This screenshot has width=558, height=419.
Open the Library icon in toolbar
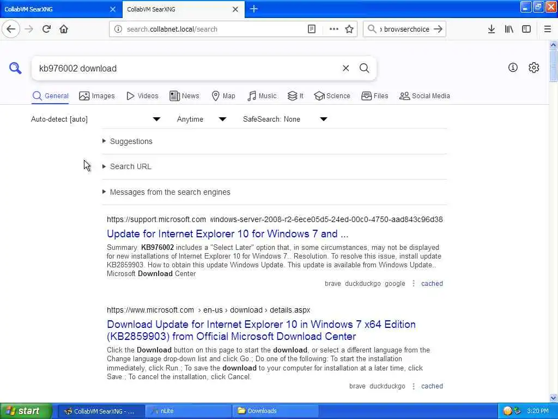(509, 29)
